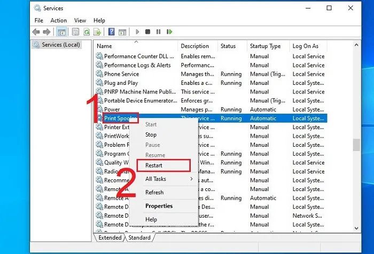Click the Forward arrow toolbar icon
Screen dimensions: 374x254
click(47, 32)
